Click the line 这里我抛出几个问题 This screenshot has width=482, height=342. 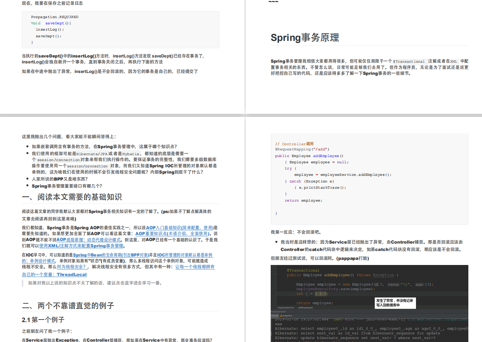pos(69,137)
